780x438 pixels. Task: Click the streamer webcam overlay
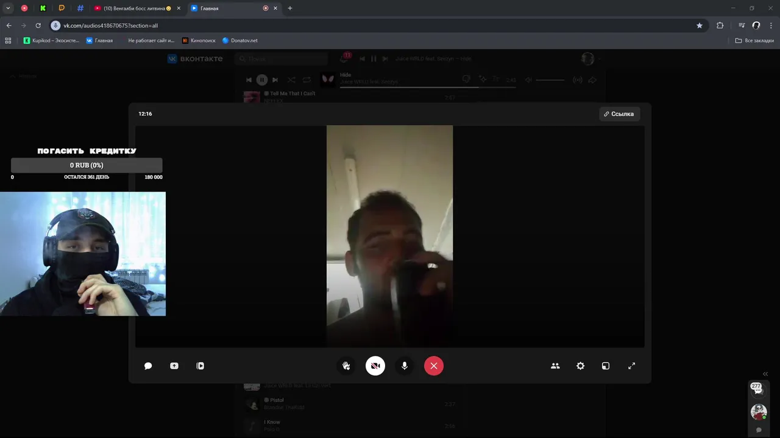point(83,254)
